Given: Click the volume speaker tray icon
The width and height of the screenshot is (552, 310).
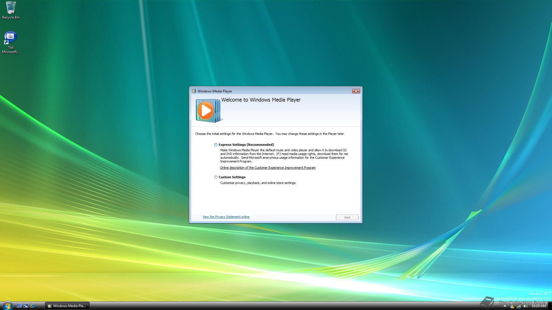Looking at the screenshot, I should (526, 306).
